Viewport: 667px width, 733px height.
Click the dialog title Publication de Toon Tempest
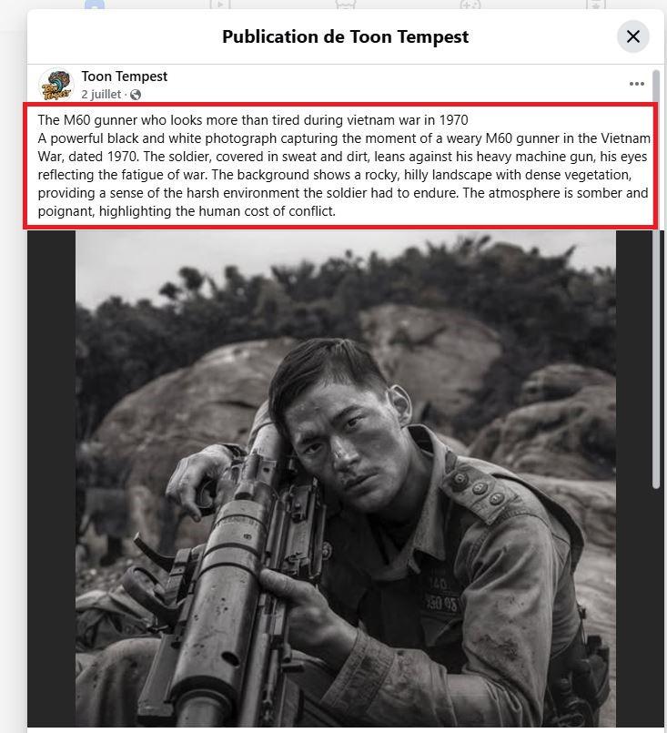click(345, 37)
